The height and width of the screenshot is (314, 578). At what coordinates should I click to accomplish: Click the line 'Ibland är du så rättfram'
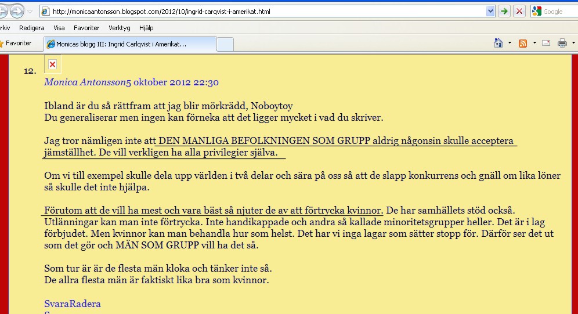tap(168, 106)
